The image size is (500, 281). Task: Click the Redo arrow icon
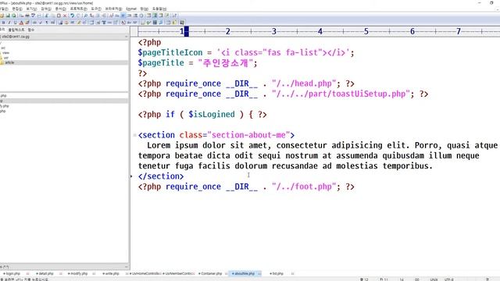(x=78, y=16)
